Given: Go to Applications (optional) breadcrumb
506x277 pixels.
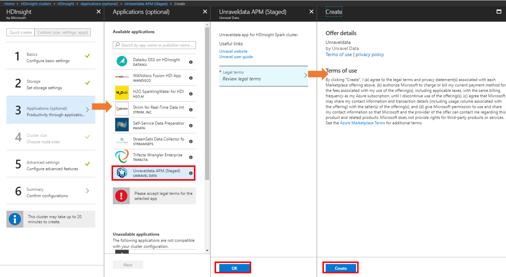Looking at the screenshot, I should click(x=99, y=4).
